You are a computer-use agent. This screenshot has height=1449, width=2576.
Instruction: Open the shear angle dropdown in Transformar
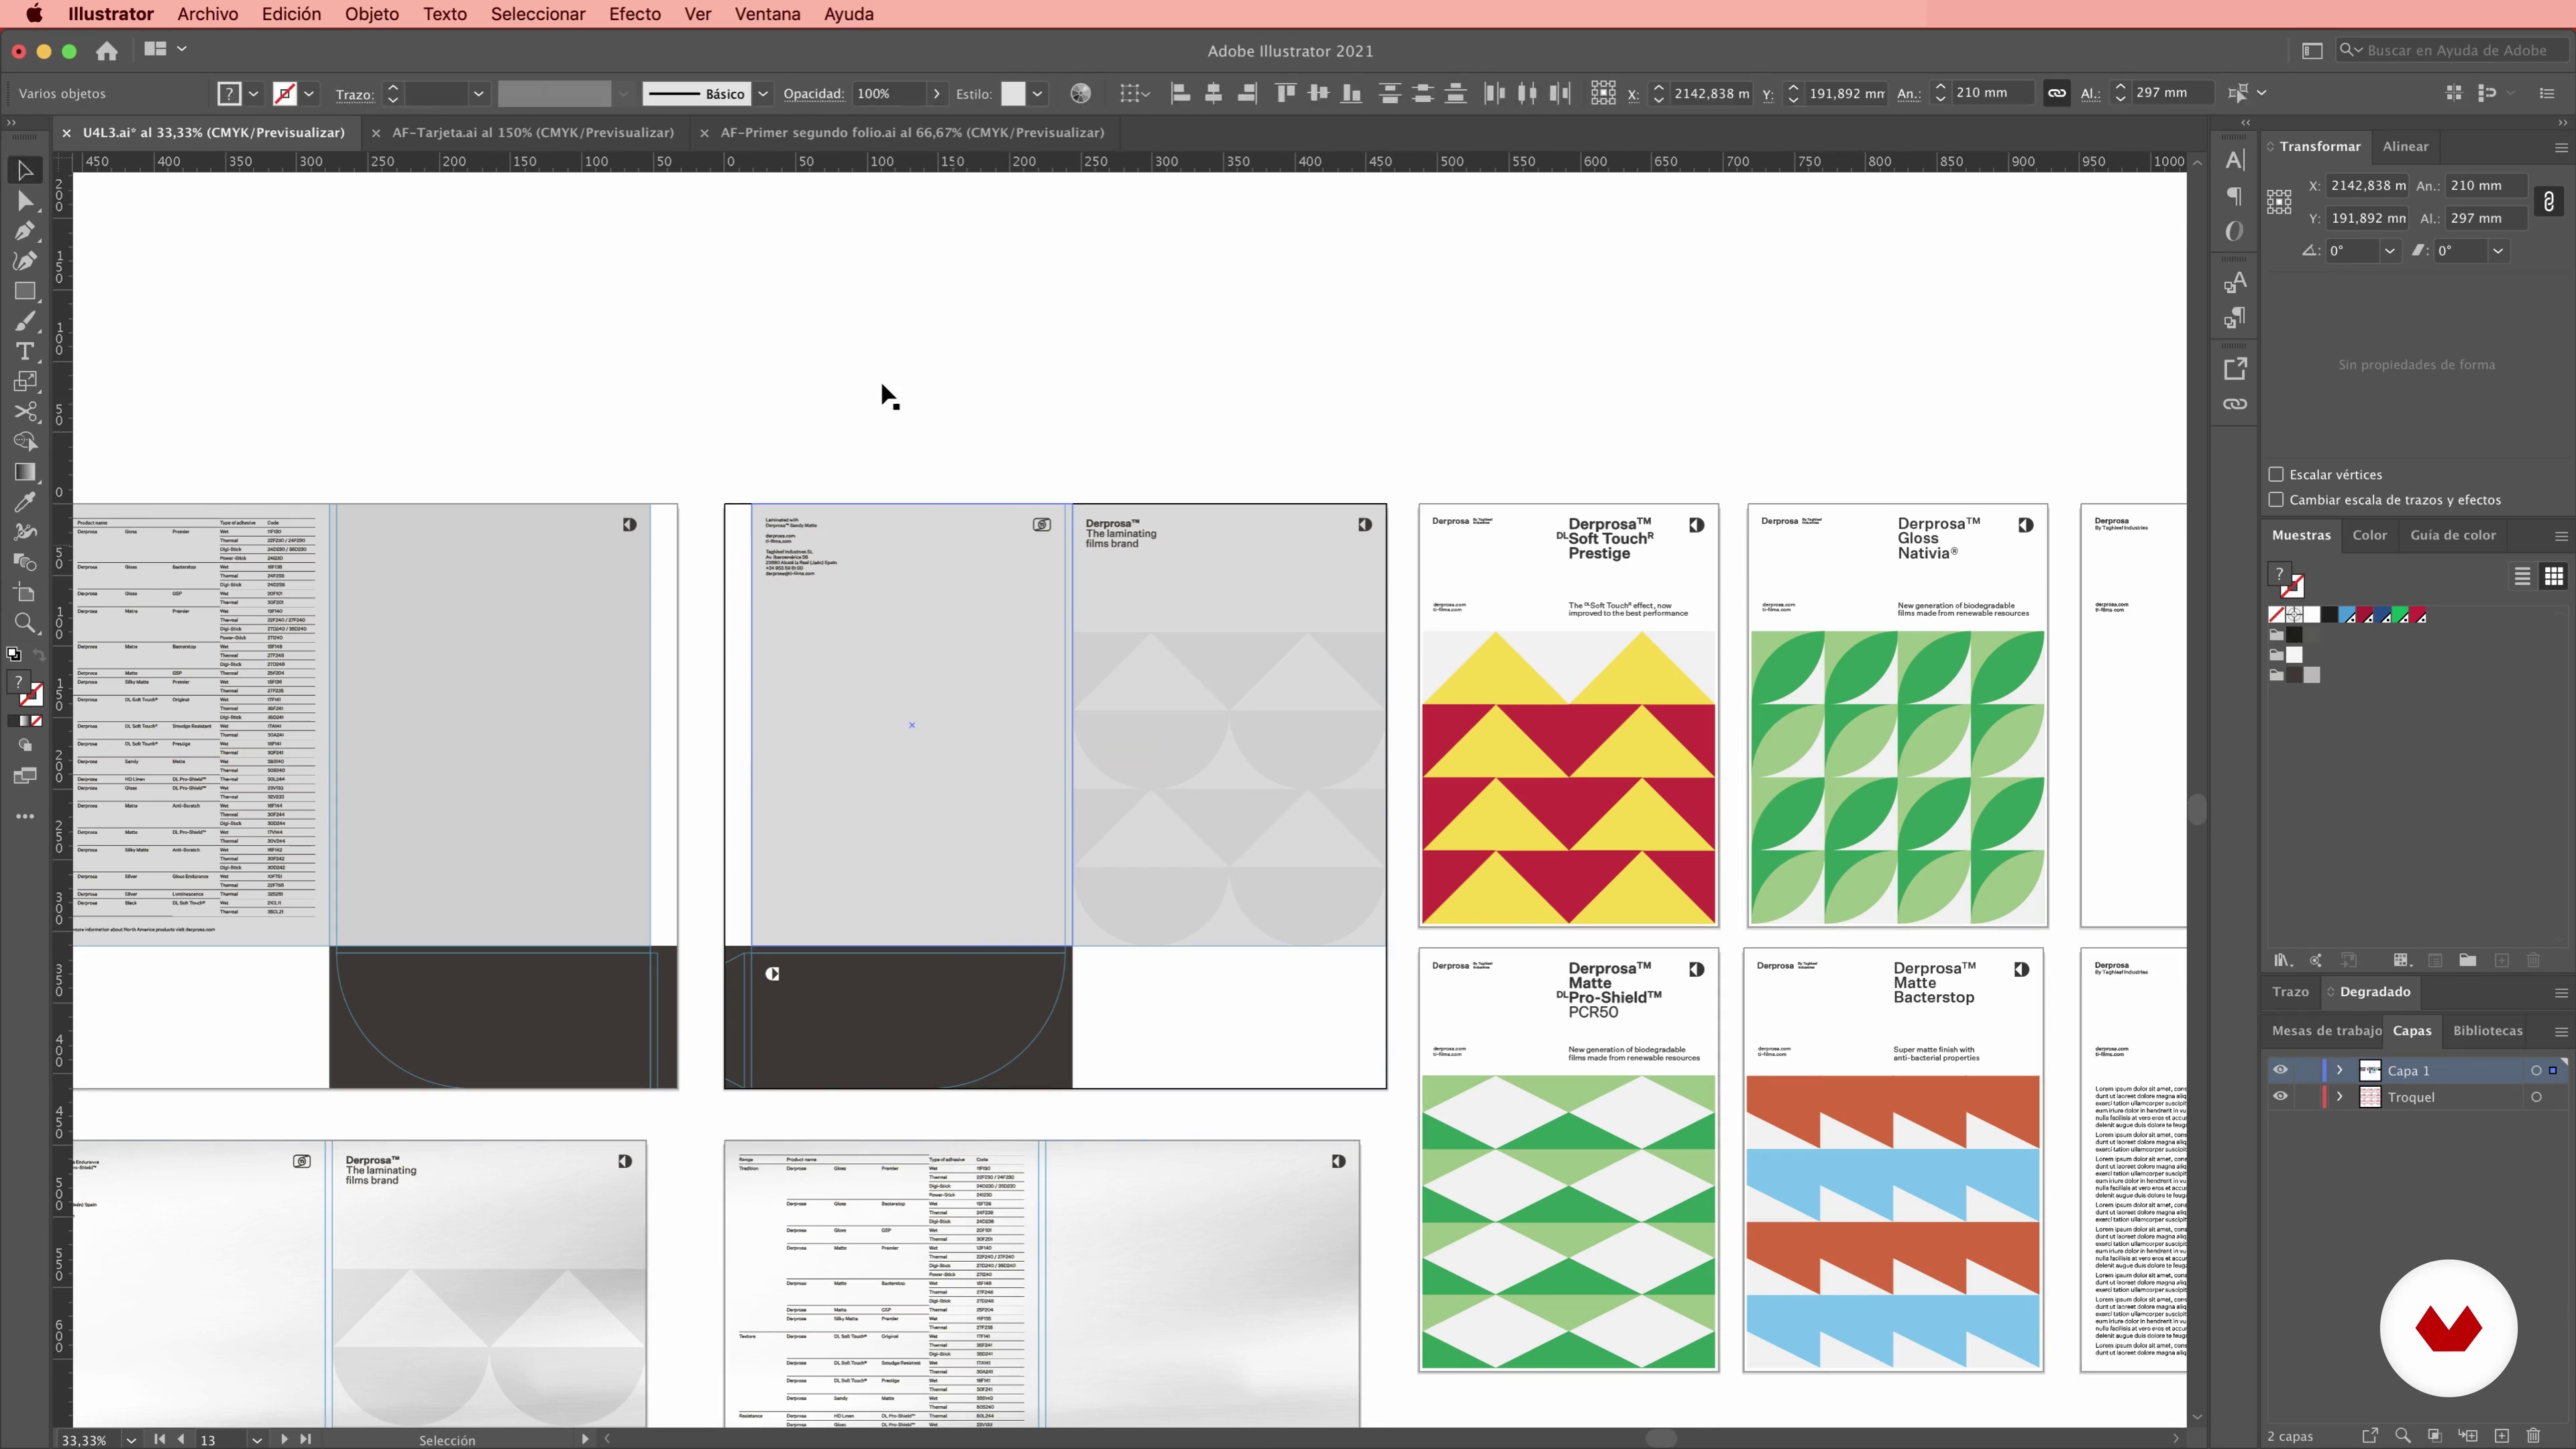click(x=2497, y=251)
